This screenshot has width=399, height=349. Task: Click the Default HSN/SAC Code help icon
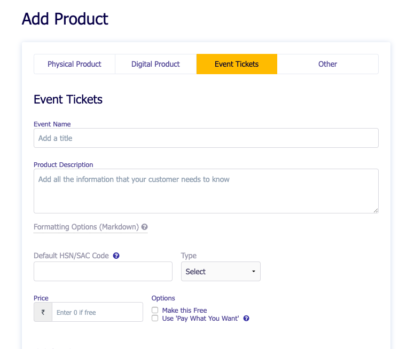(116, 256)
